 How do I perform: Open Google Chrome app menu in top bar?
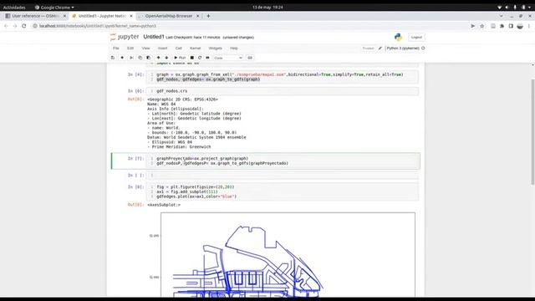(54, 8)
